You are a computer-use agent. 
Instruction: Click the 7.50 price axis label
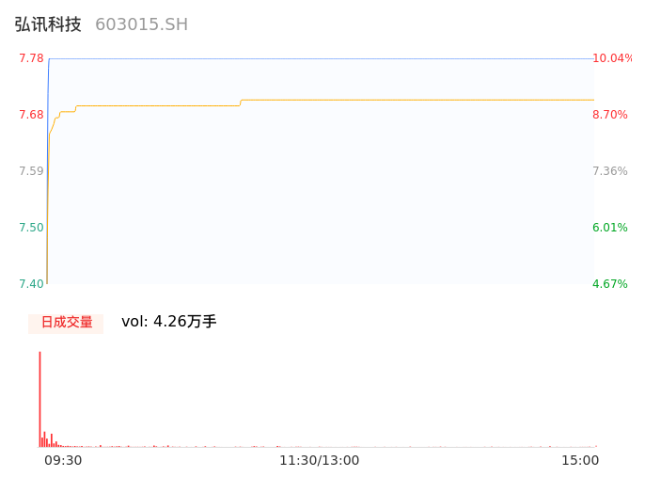coord(31,228)
